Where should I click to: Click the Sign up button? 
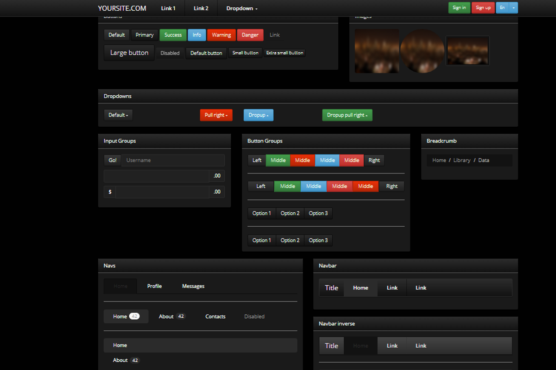point(483,8)
